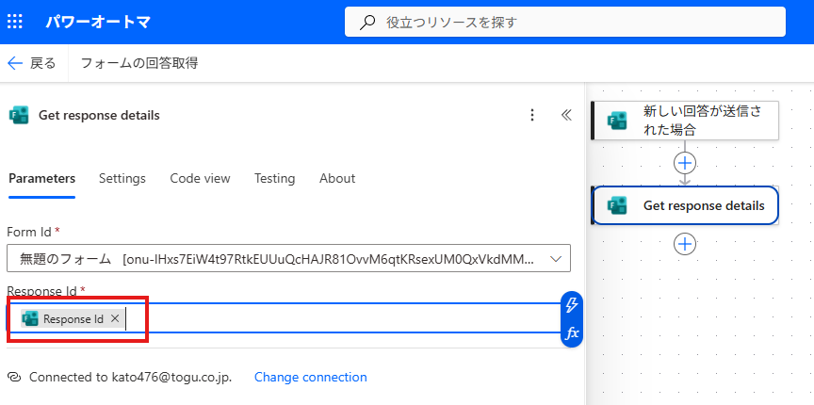Remove the Response Id token
814x405 pixels.
[115, 318]
